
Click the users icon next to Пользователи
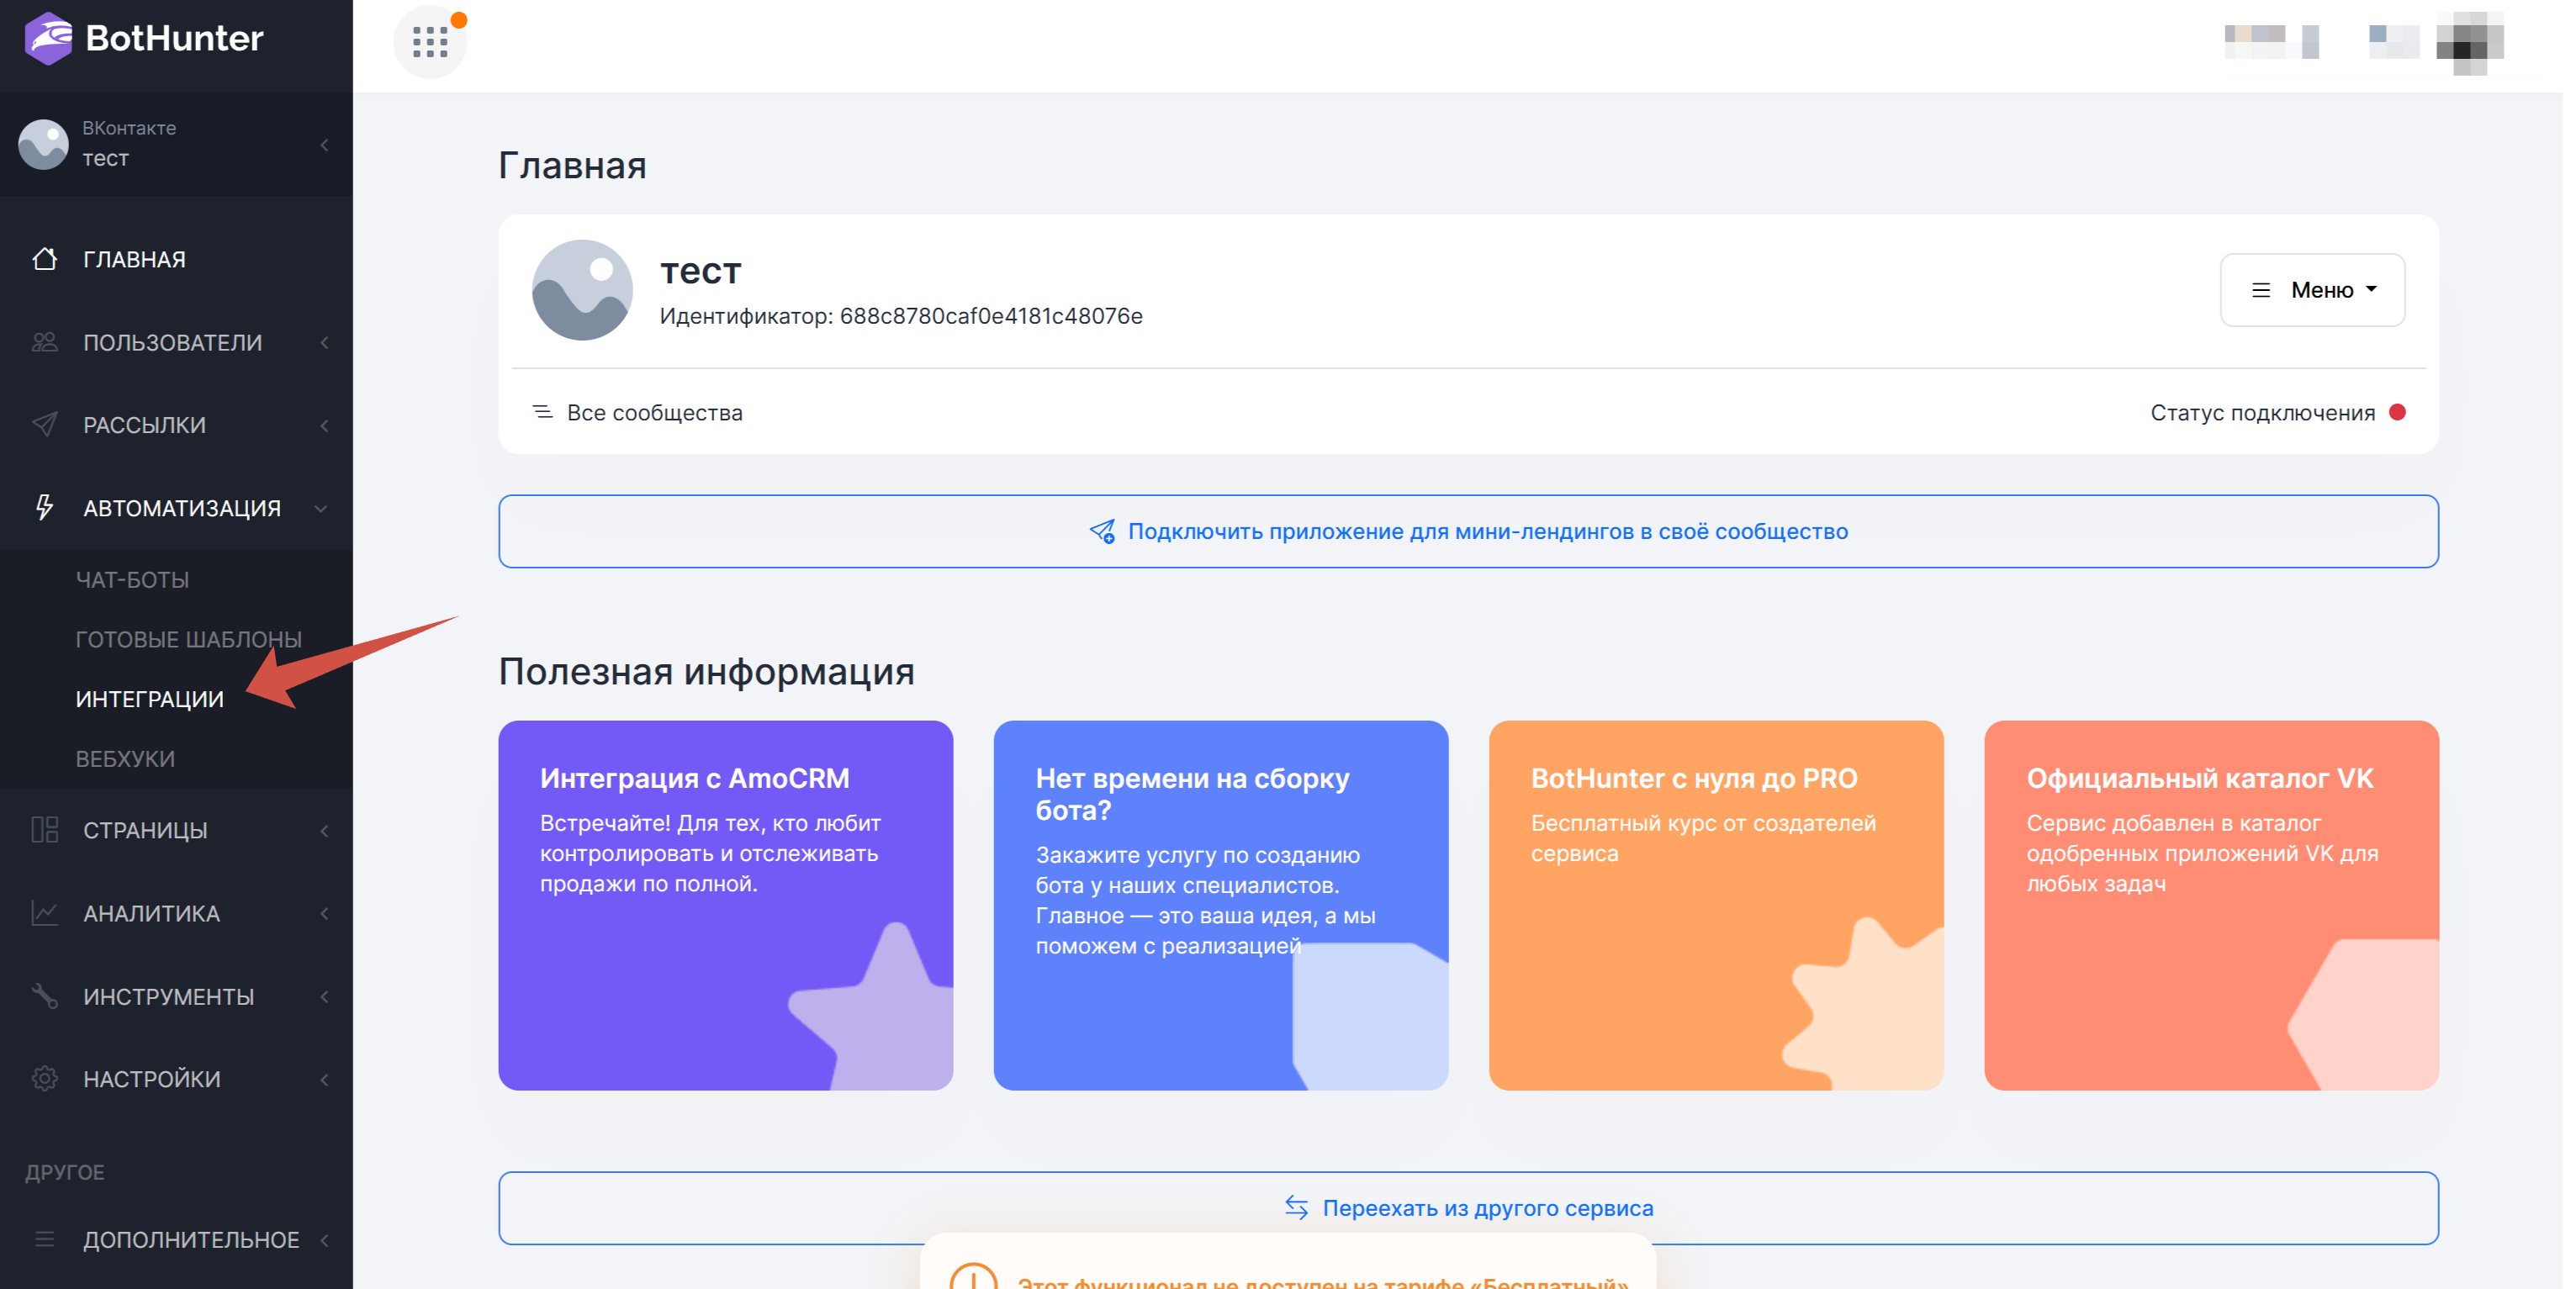tap(44, 342)
